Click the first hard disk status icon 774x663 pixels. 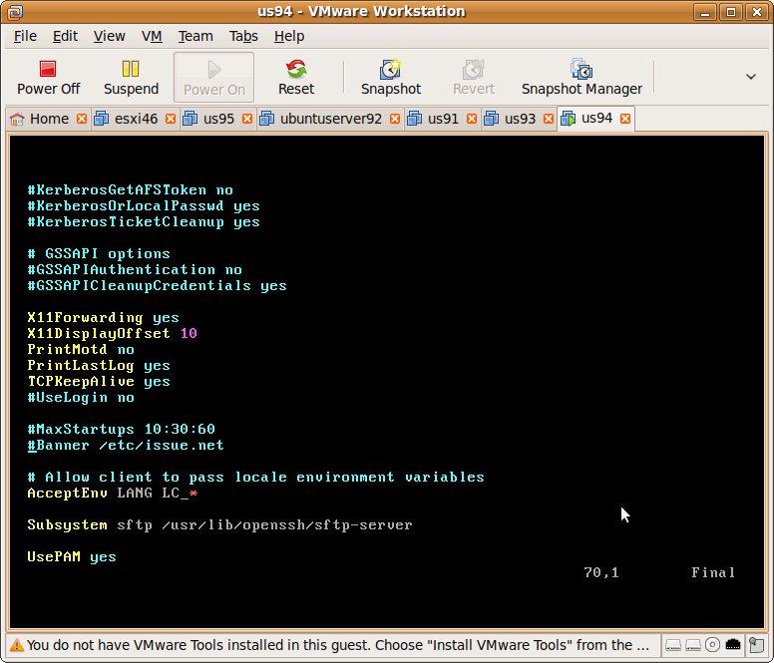pos(674,645)
